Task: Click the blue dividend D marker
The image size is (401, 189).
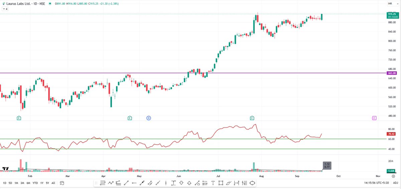Action: click(149, 118)
